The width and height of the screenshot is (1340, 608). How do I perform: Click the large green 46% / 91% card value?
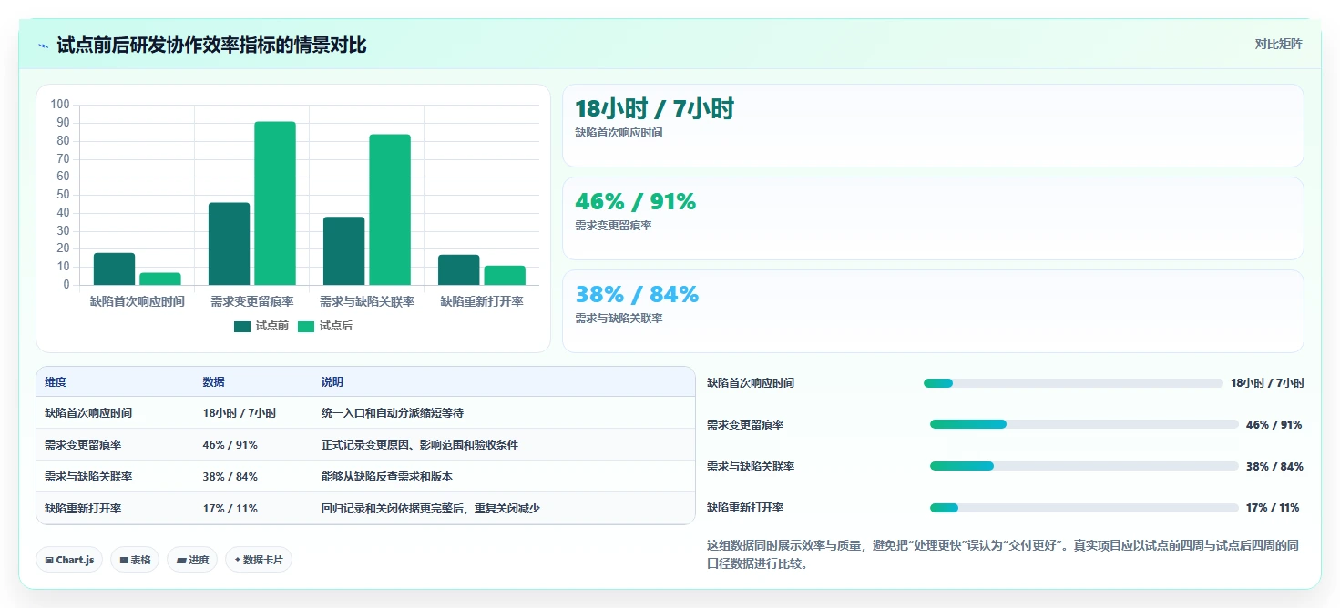[x=635, y=202]
